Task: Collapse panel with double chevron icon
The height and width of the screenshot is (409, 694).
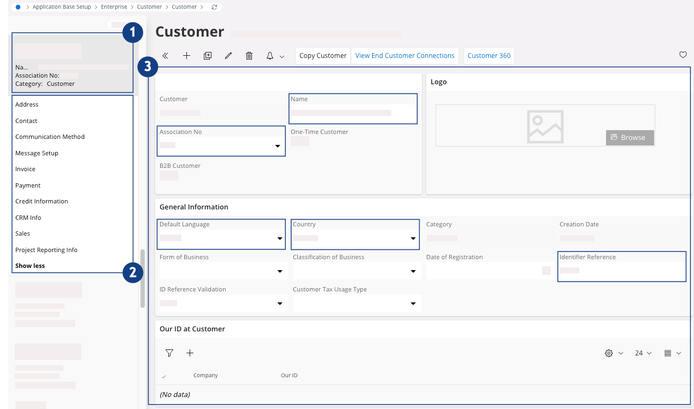Action: tap(166, 56)
